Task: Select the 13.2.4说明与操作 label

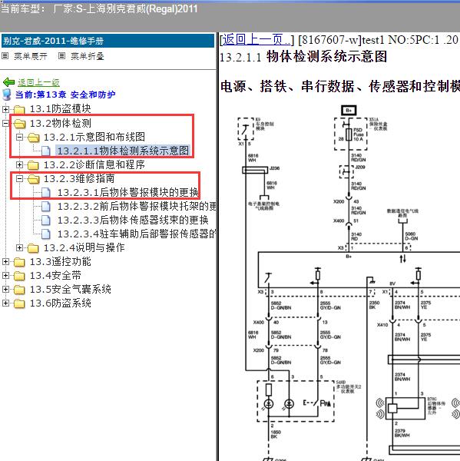Action: pyautogui.click(x=84, y=247)
